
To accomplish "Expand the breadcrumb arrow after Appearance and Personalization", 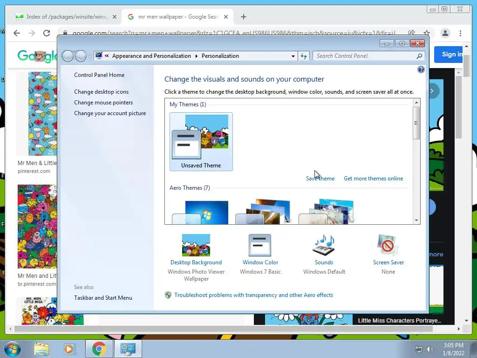I will [196, 56].
